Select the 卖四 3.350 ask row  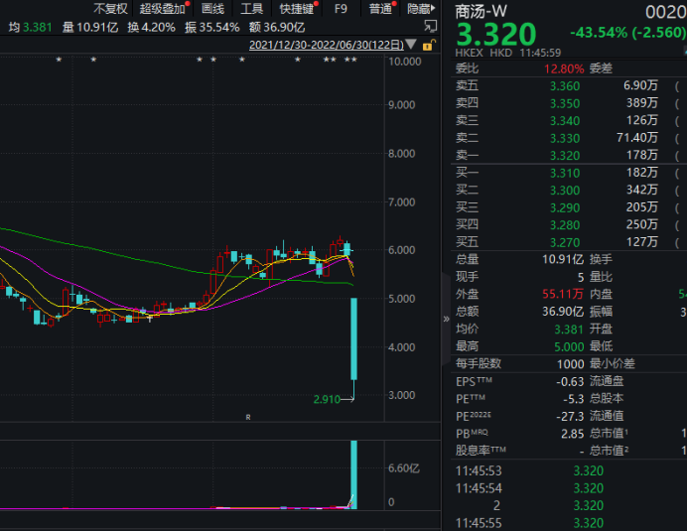click(569, 103)
